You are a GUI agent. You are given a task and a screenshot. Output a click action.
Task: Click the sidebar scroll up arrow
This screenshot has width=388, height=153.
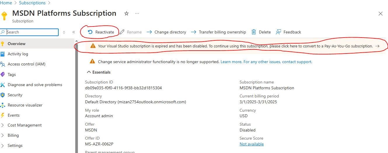click(x=77, y=41)
